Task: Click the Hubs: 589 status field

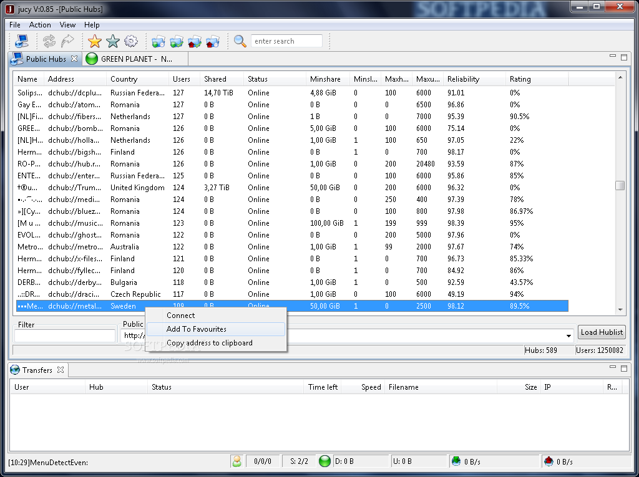Action: click(549, 350)
